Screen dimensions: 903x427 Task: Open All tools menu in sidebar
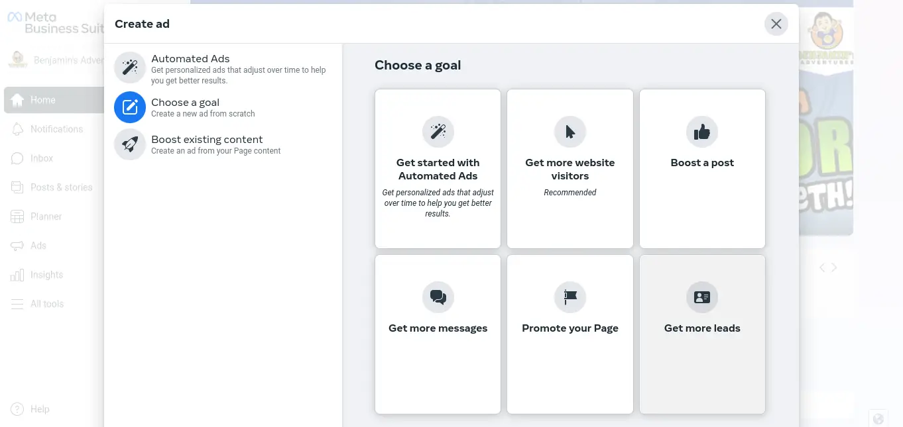pyautogui.click(x=47, y=304)
